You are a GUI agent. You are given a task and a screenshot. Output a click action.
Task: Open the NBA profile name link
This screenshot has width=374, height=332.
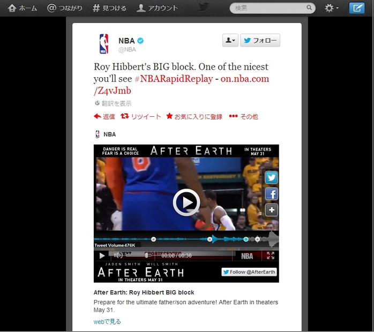pos(126,41)
